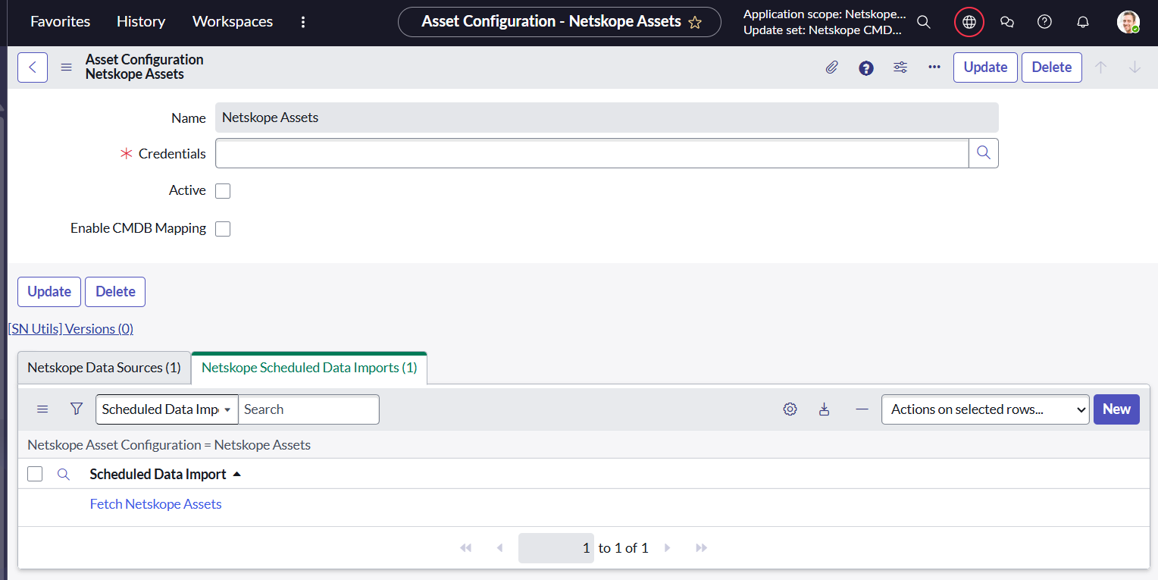The width and height of the screenshot is (1158, 580).
Task: Open the list personalize gear icon
Action: pos(790,409)
